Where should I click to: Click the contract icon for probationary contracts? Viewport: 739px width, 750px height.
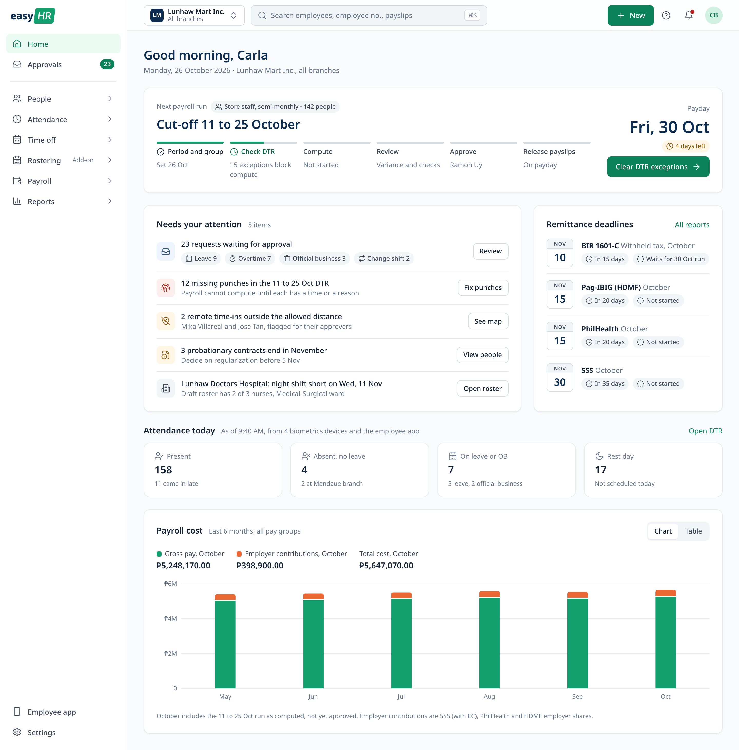tap(166, 355)
